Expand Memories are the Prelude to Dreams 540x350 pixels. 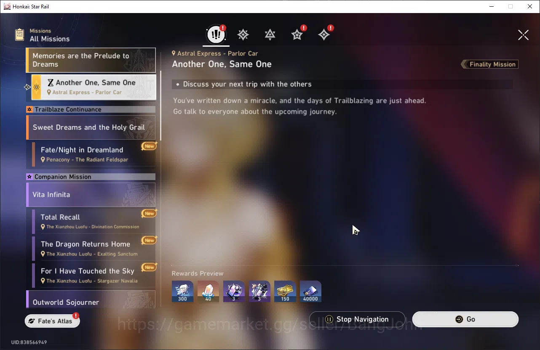click(91, 60)
